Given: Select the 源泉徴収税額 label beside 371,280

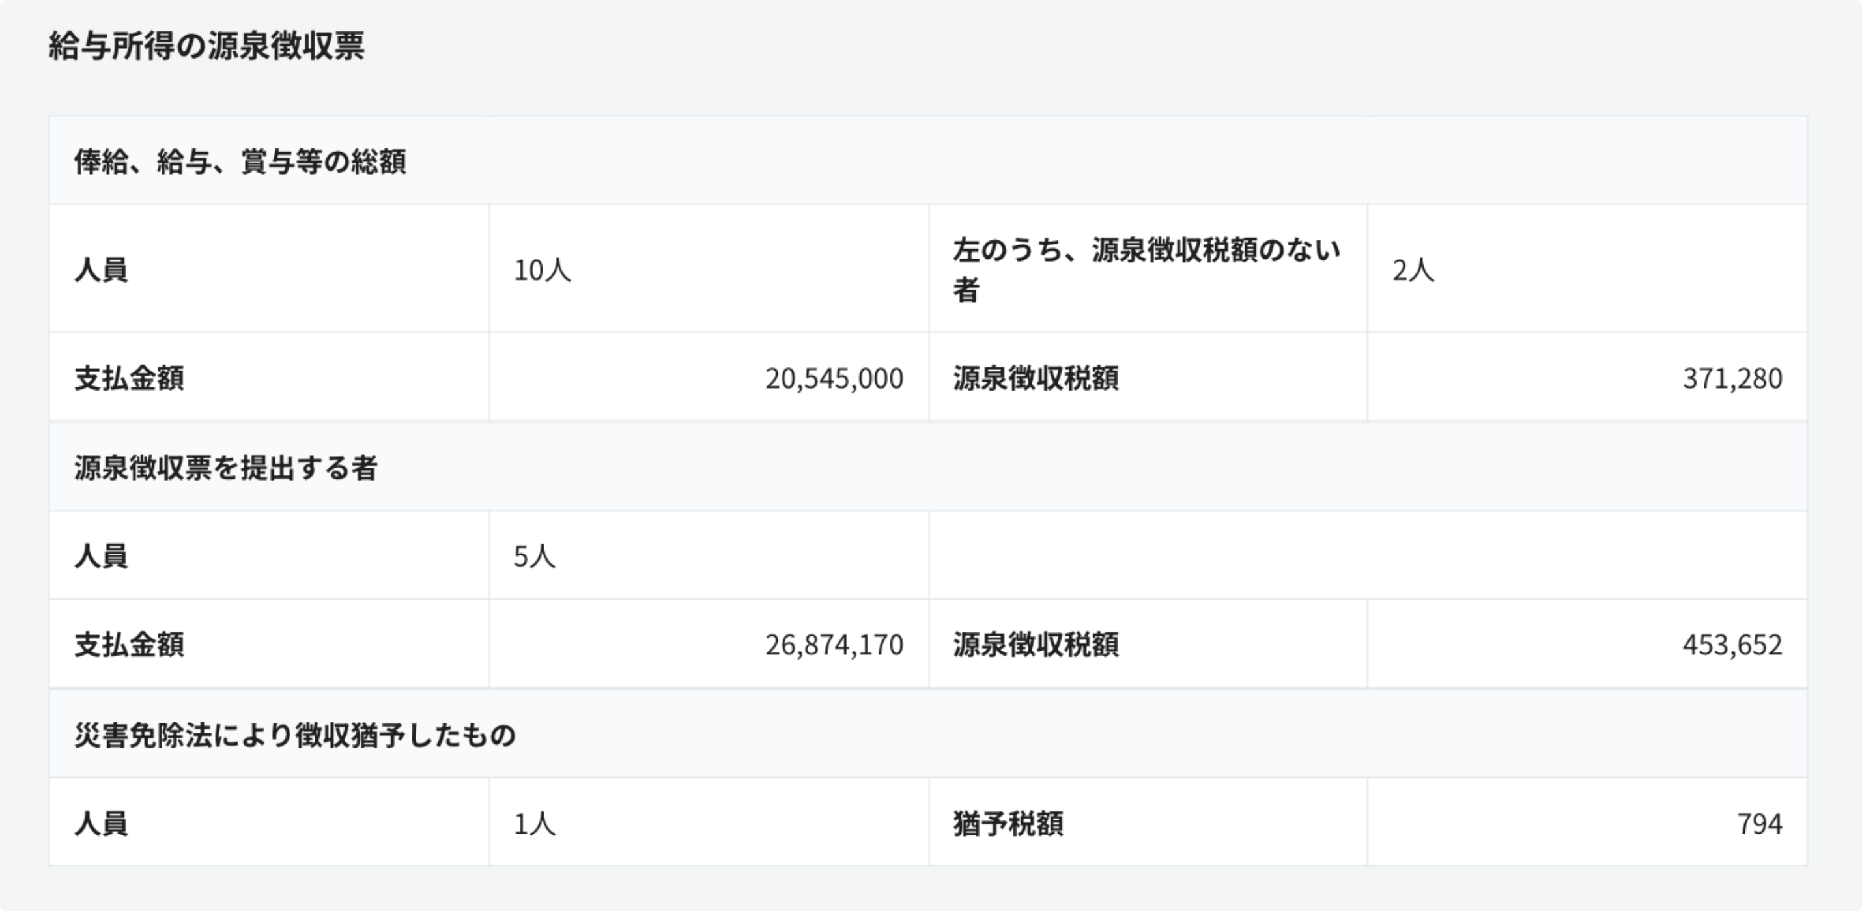Looking at the screenshot, I should pyautogui.click(x=1036, y=378).
